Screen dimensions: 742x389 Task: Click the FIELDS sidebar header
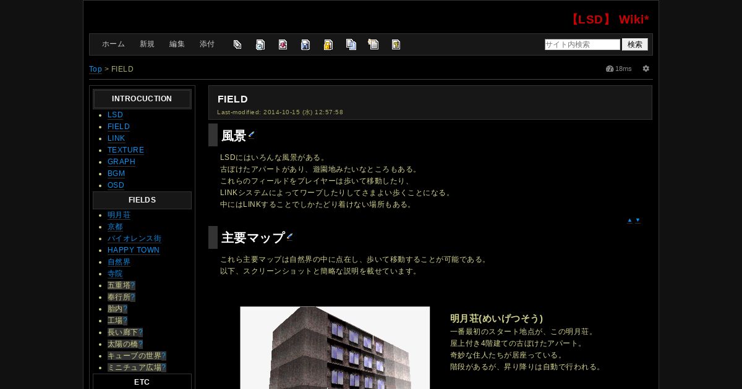tap(142, 200)
